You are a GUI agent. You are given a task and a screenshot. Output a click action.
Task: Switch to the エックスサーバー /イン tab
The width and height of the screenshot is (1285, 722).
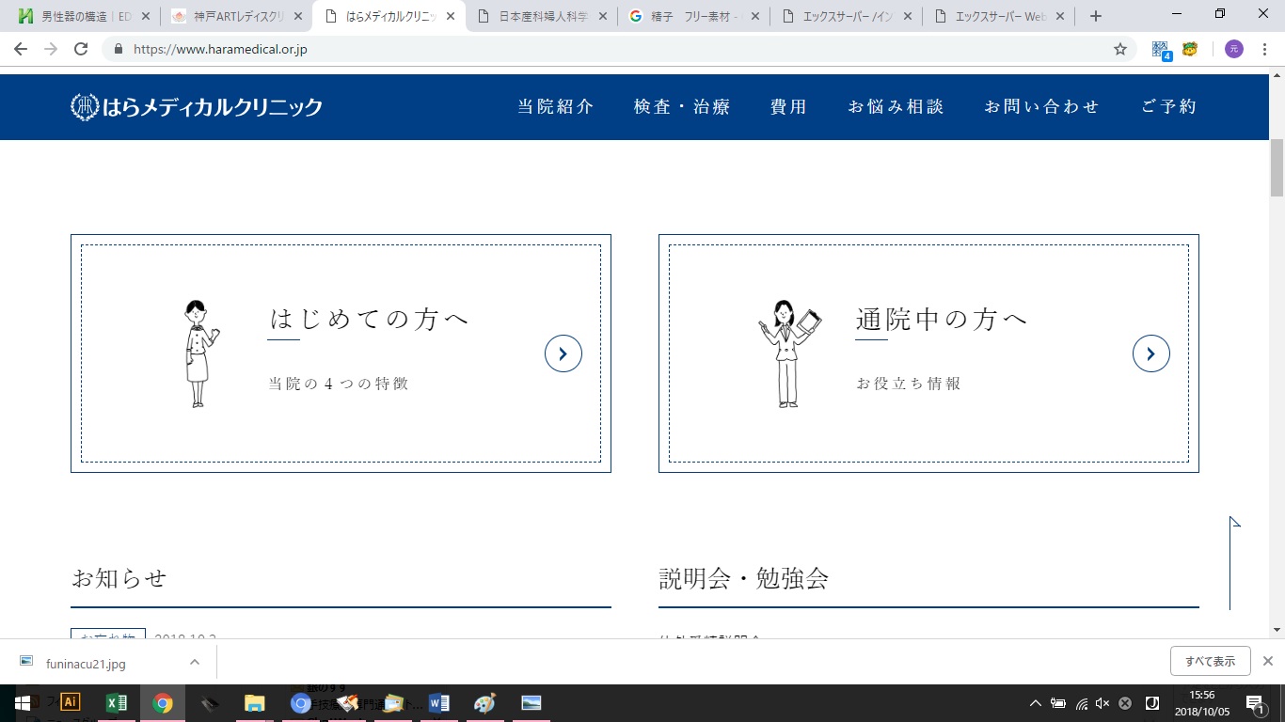click(848, 16)
